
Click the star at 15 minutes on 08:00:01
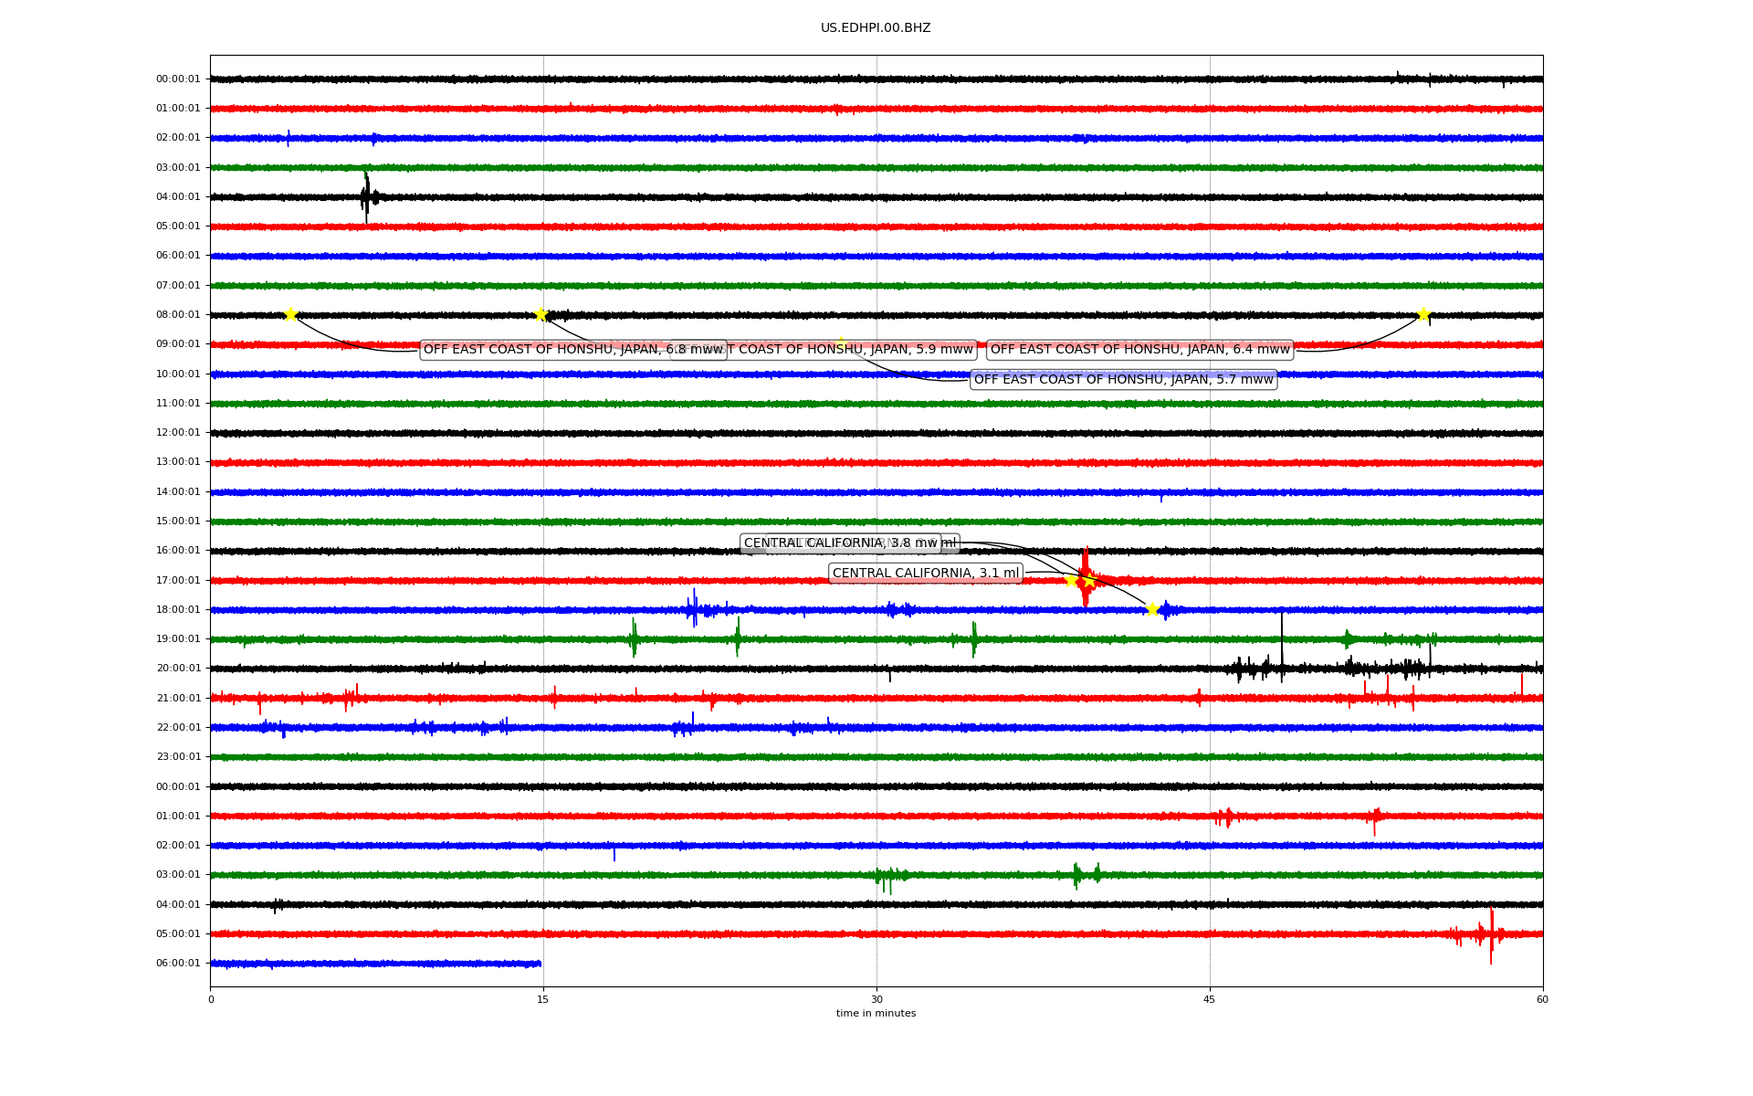coord(541,314)
